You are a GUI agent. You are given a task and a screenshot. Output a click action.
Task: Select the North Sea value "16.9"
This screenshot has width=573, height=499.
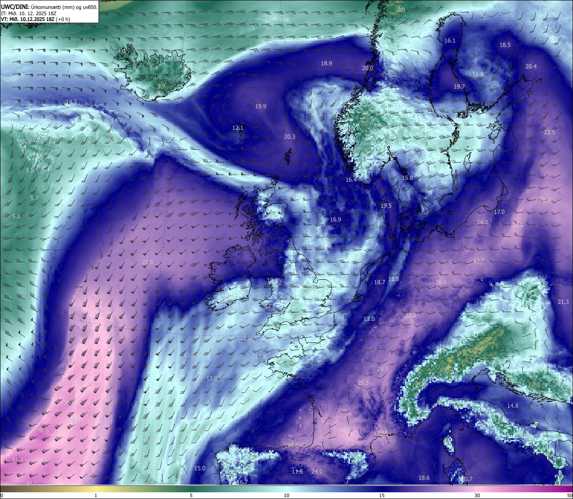335,220
